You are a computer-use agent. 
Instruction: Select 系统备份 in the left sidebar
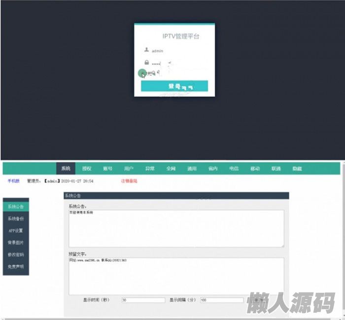coord(16,218)
